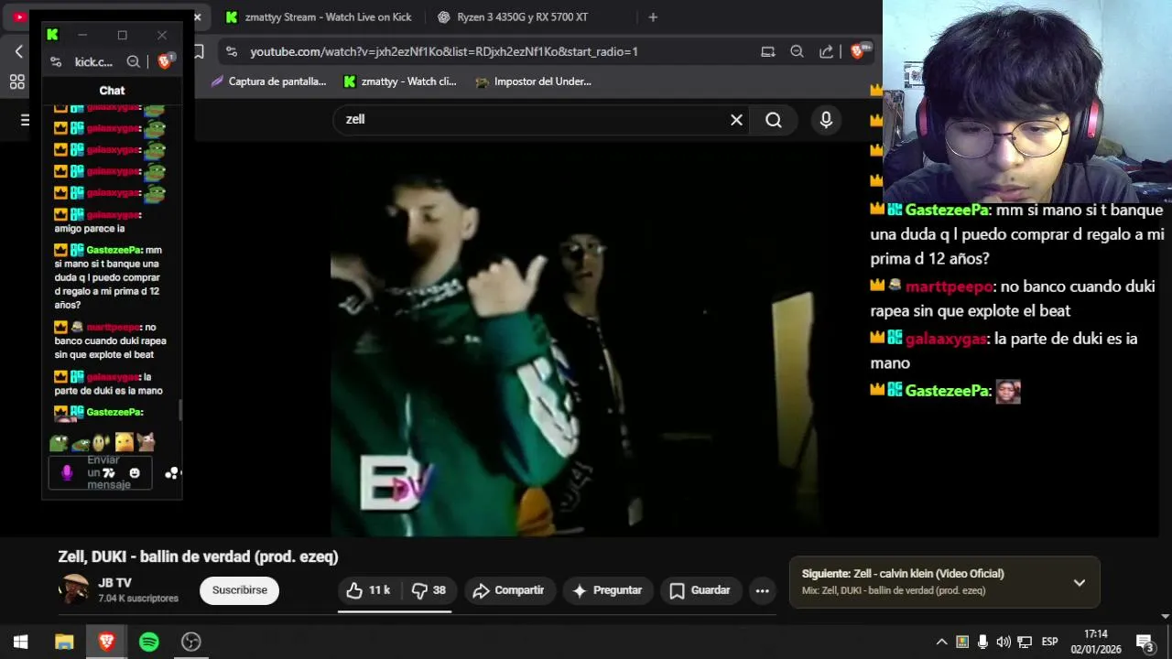The width and height of the screenshot is (1172, 659).
Task: Close the YouTube browser tab
Action: [x=196, y=17]
